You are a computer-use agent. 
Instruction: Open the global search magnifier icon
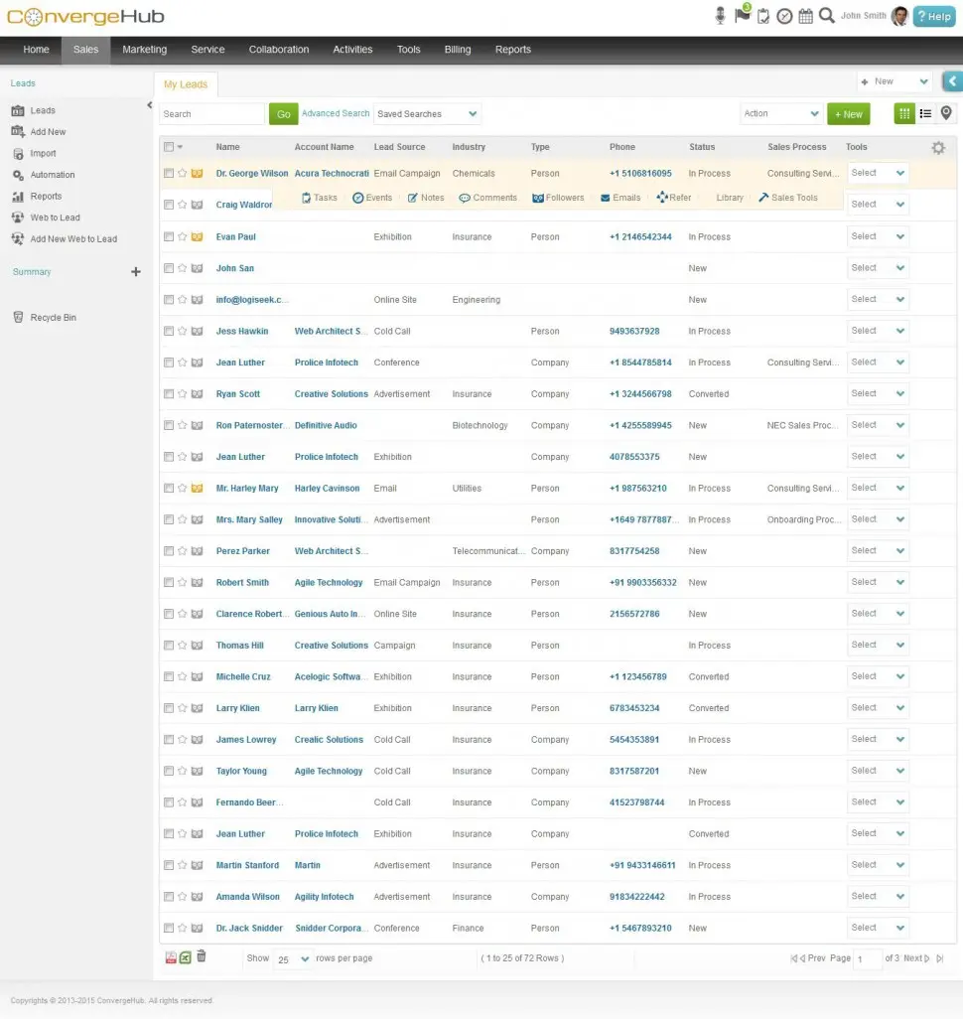827,15
